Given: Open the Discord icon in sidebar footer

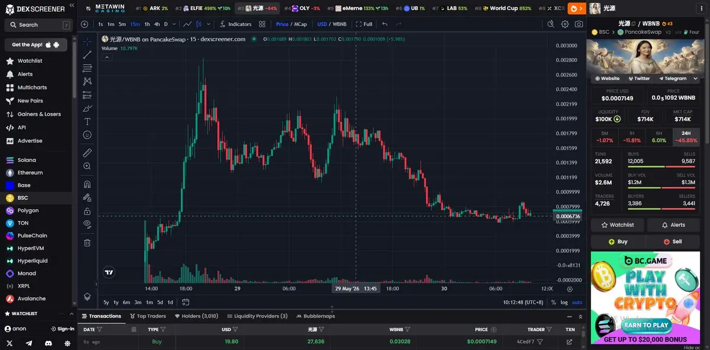Looking at the screenshot, I should [48, 343].
